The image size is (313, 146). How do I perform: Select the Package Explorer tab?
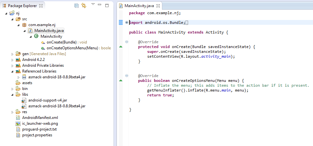coord(22,6)
